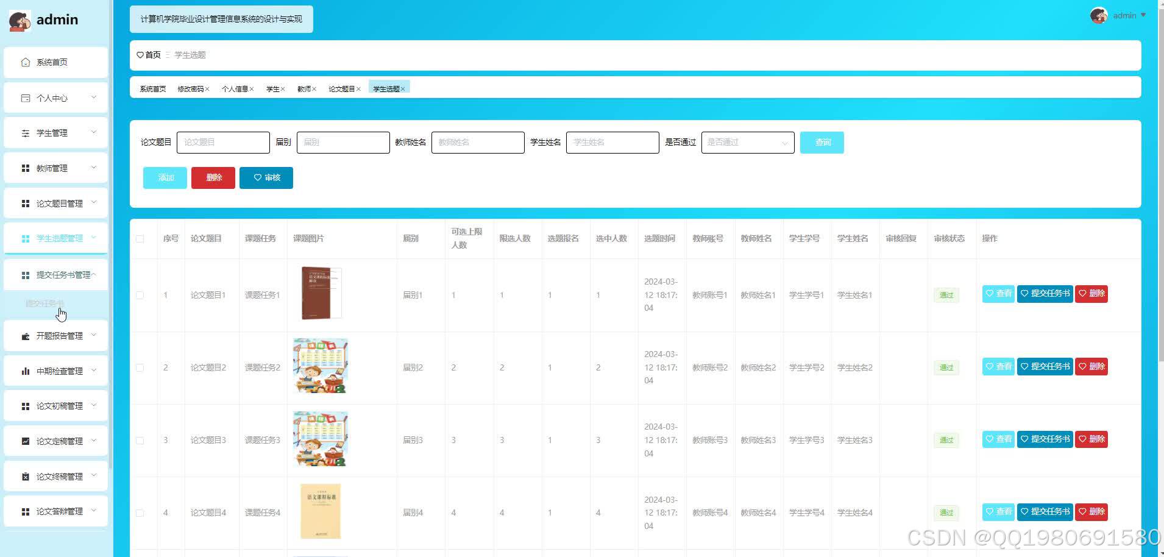Click 查看 for row 论文题目1
The image size is (1164, 557).
click(998, 294)
